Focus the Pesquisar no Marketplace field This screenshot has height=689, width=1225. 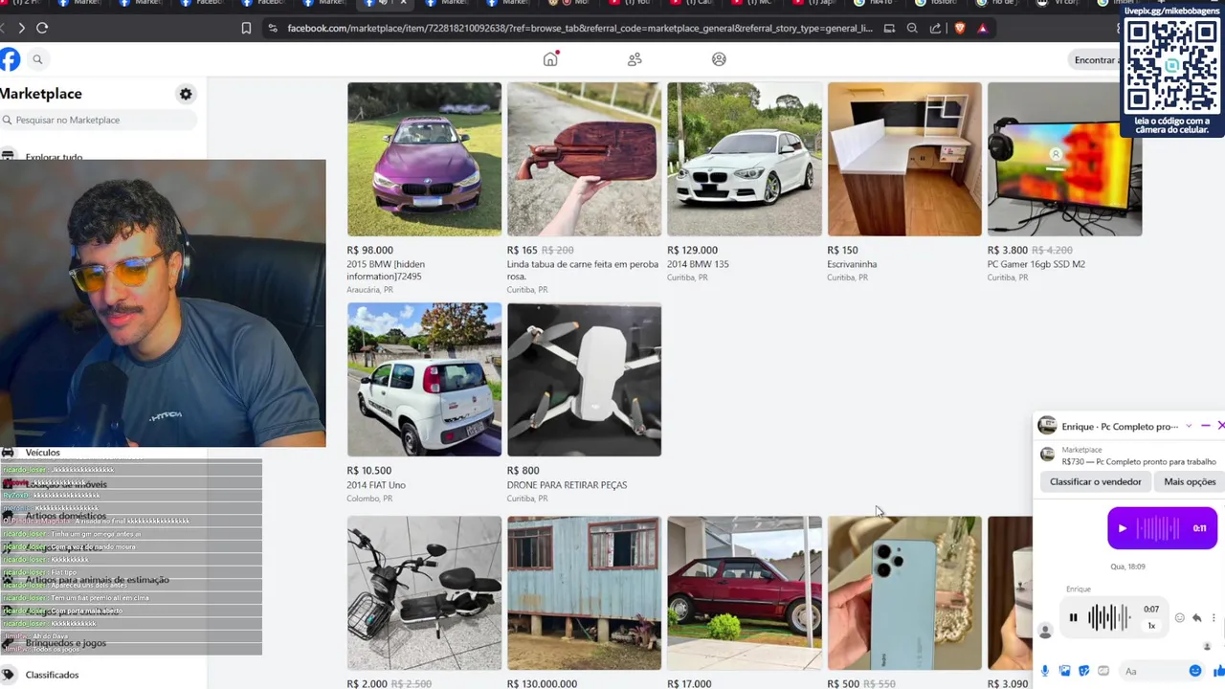[x=99, y=120]
